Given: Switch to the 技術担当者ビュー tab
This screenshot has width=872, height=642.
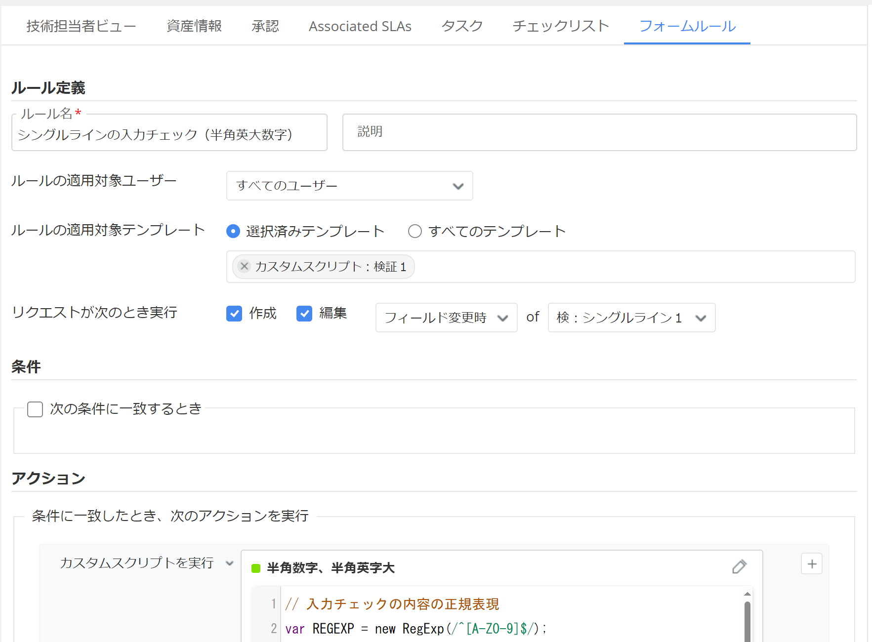Looking at the screenshot, I should point(81,26).
